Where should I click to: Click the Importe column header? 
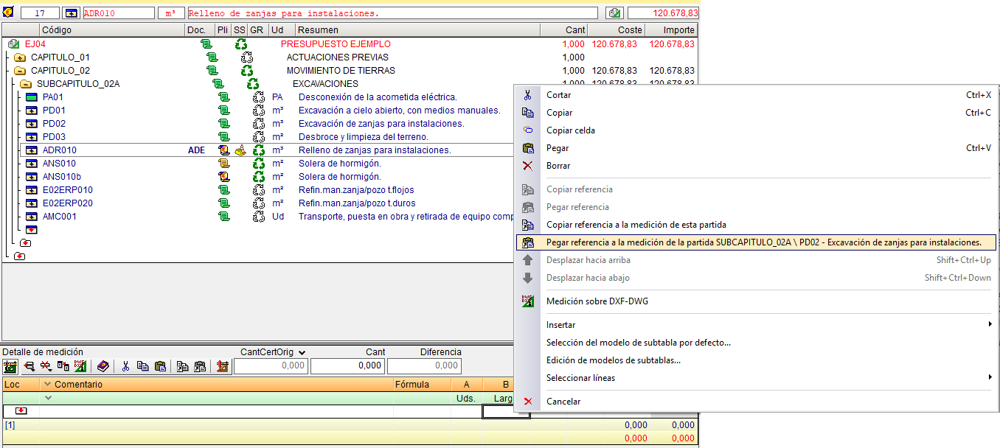(671, 30)
